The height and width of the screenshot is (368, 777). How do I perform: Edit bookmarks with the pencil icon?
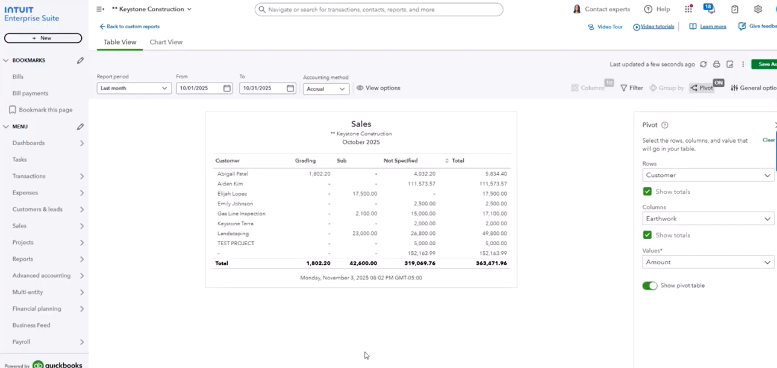coord(80,60)
